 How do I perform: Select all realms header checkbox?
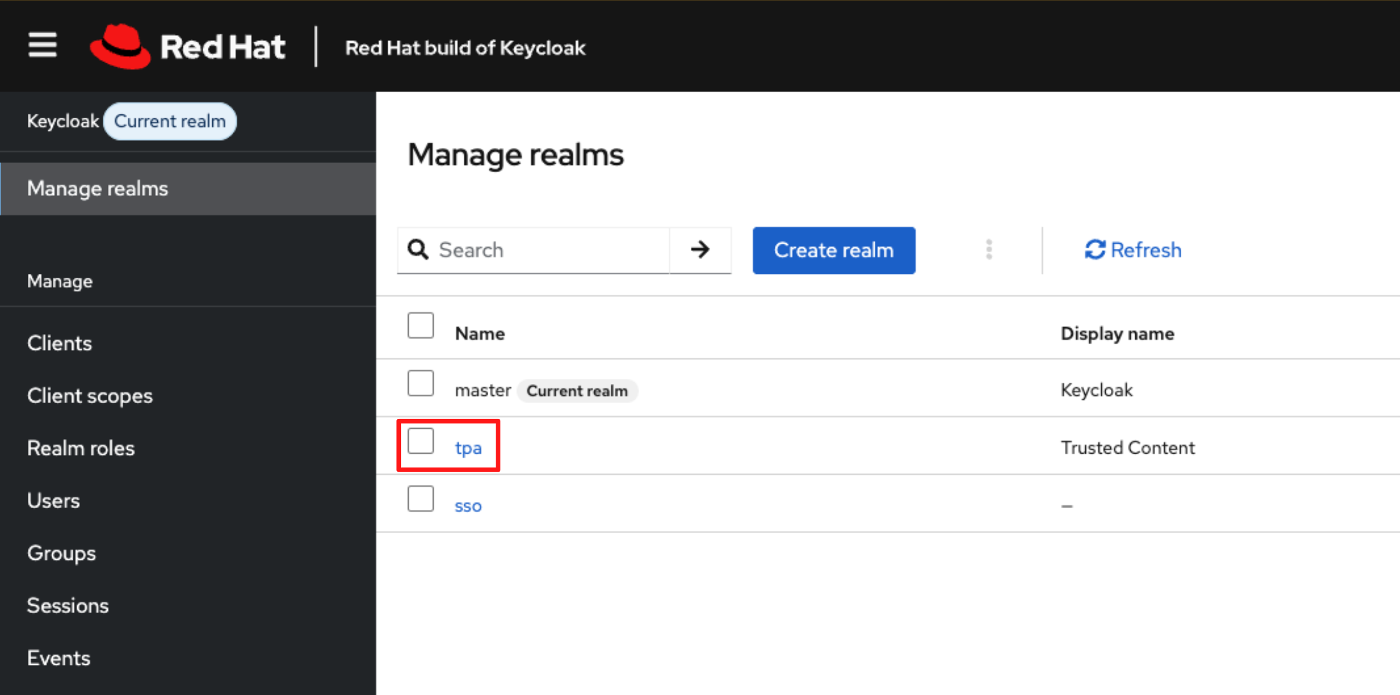[x=420, y=325]
